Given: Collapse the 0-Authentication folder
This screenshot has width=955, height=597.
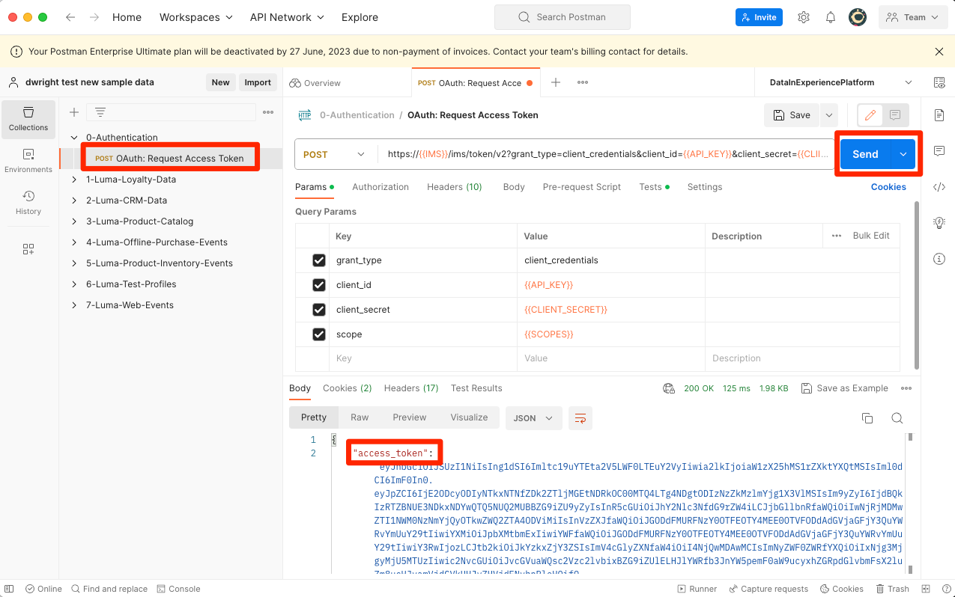Looking at the screenshot, I should point(74,138).
